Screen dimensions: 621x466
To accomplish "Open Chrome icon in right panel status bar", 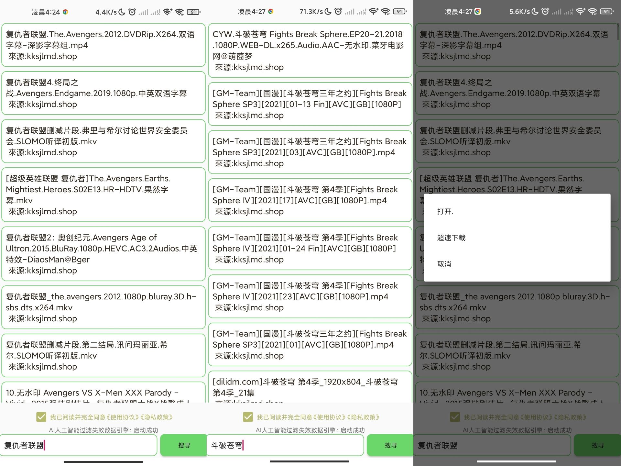I will point(478,12).
